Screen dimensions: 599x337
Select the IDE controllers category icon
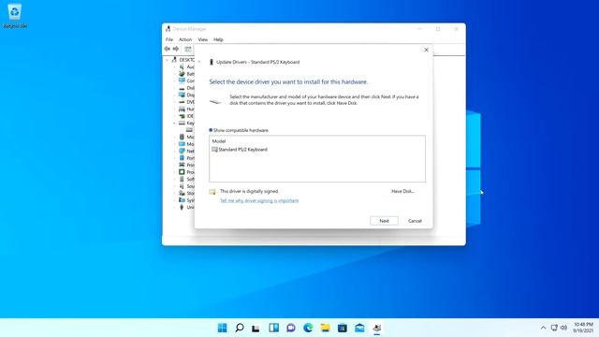182,116
